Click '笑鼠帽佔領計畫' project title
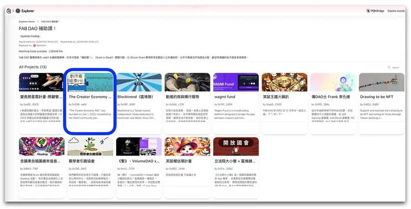The width and height of the screenshot is (411, 209). pyautogui.click(x=179, y=161)
